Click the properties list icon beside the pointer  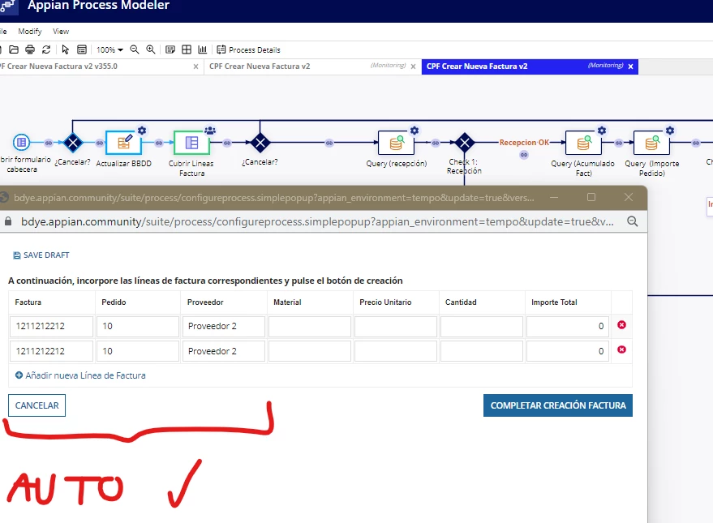(82, 49)
